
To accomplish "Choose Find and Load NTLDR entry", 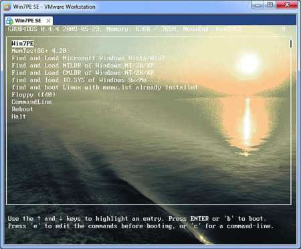I will point(83,66).
